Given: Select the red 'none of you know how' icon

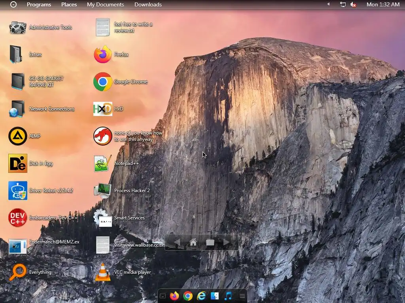Looking at the screenshot, I should (103, 136).
